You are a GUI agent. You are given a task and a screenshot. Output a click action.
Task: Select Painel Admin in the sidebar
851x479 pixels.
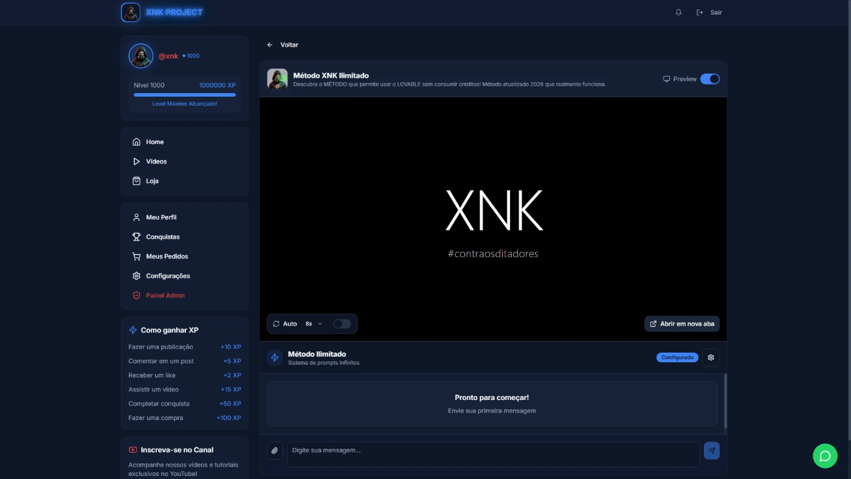click(165, 295)
